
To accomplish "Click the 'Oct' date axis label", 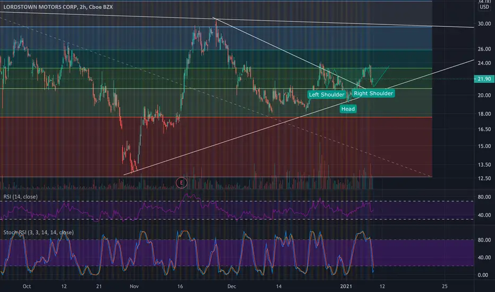I will tap(27, 286).
